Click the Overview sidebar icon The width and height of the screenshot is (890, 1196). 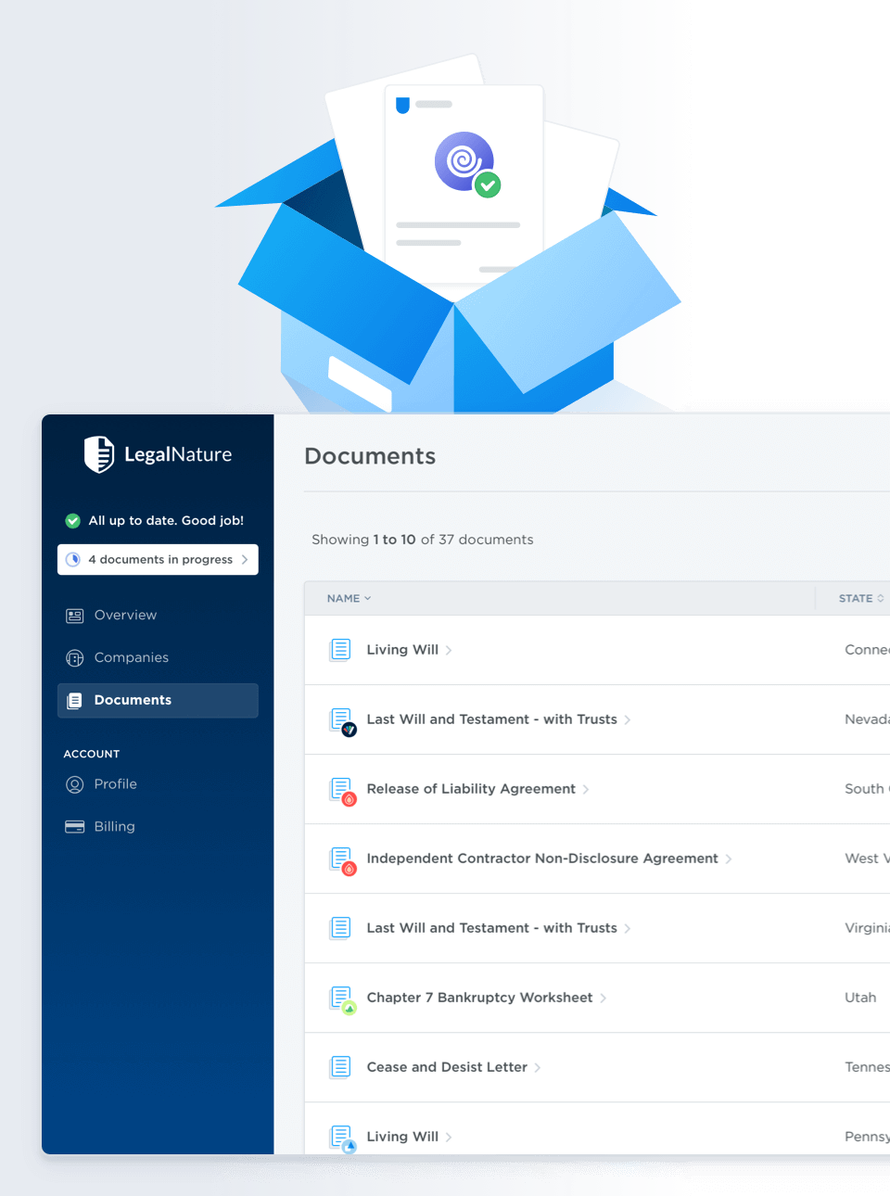(x=75, y=616)
